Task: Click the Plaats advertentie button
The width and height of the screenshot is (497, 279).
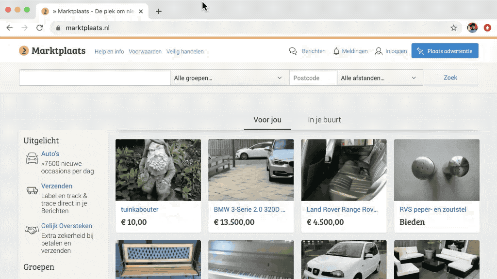Action: point(445,51)
